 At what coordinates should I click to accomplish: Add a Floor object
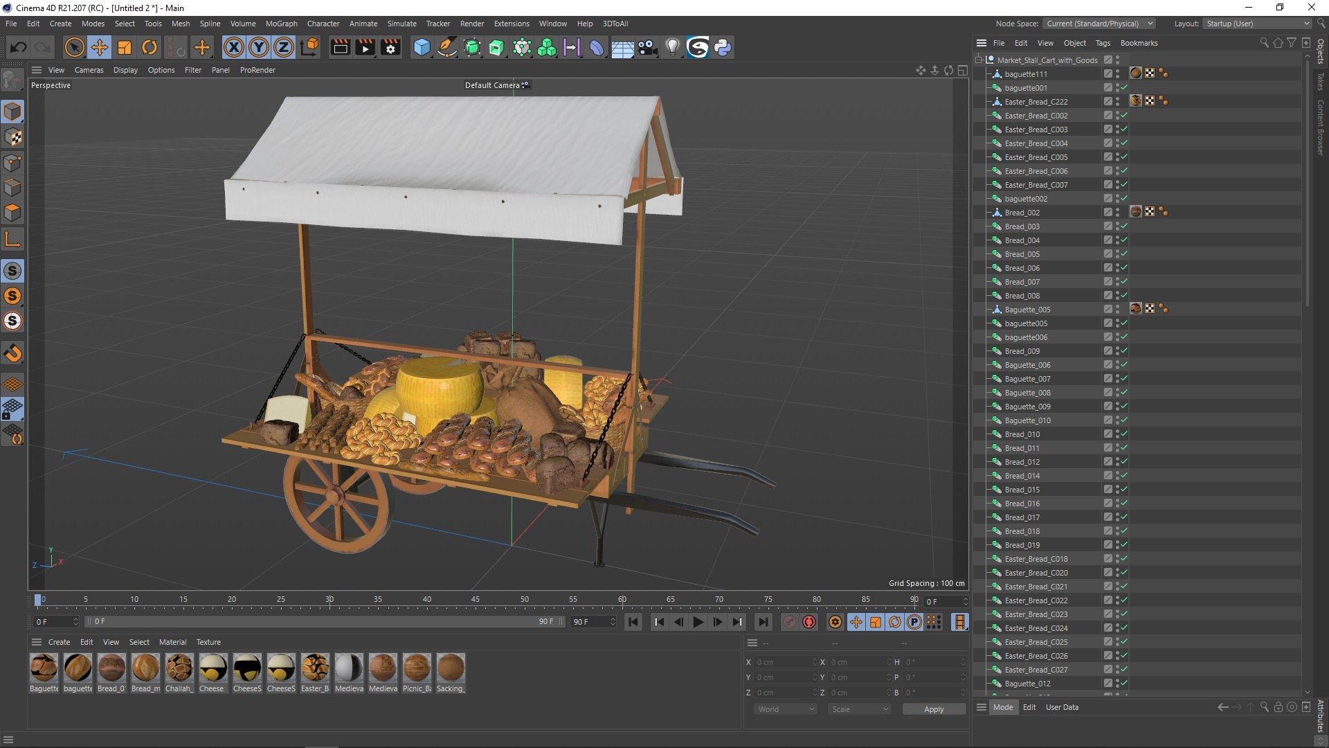[x=622, y=47]
